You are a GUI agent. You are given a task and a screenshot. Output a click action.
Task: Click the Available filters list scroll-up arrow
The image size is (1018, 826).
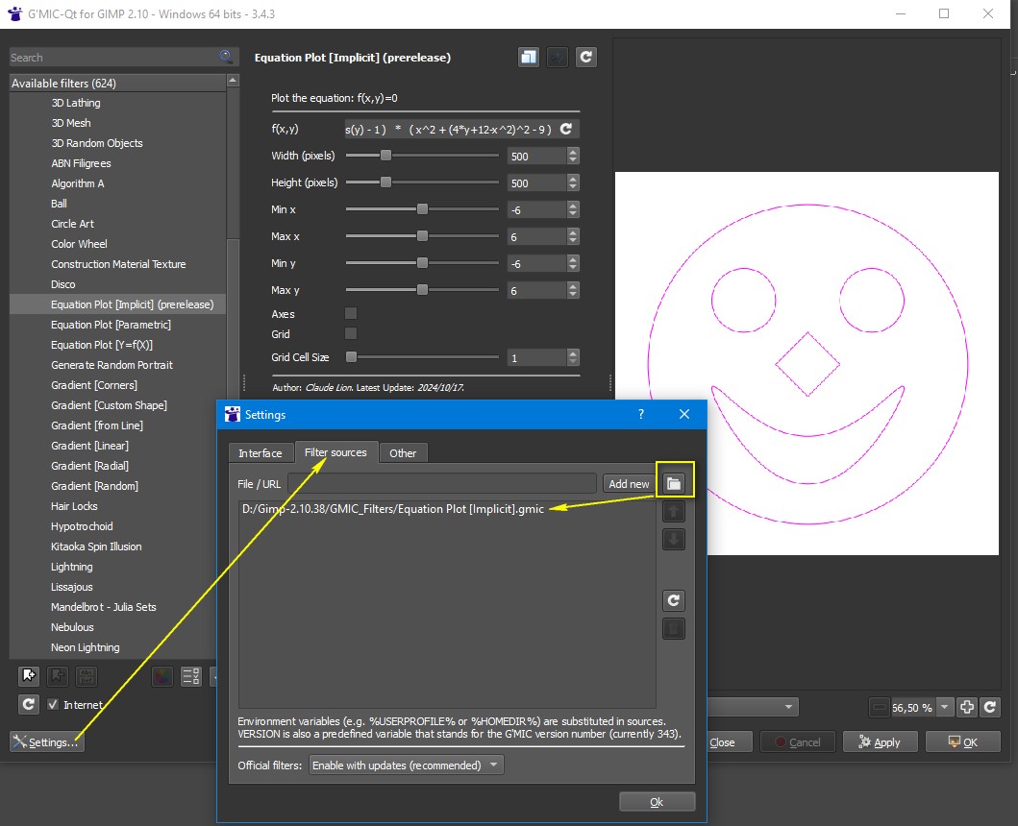point(233,81)
